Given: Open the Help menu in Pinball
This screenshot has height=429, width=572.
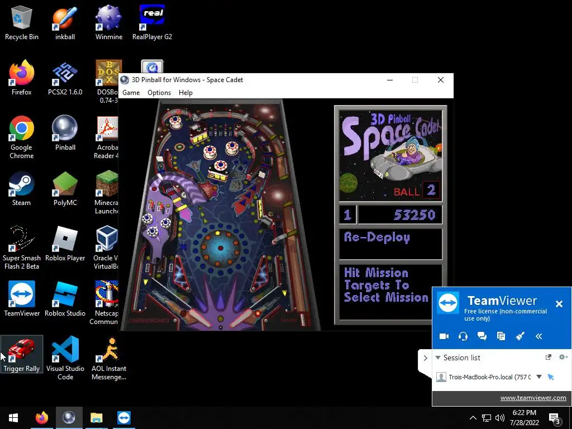Looking at the screenshot, I should coord(185,93).
